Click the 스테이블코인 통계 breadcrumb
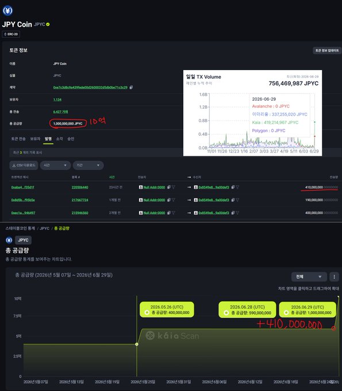 tap(20, 228)
